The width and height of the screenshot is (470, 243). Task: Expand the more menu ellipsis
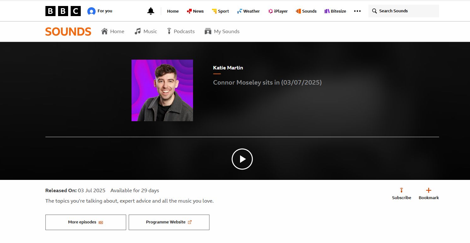(x=357, y=11)
